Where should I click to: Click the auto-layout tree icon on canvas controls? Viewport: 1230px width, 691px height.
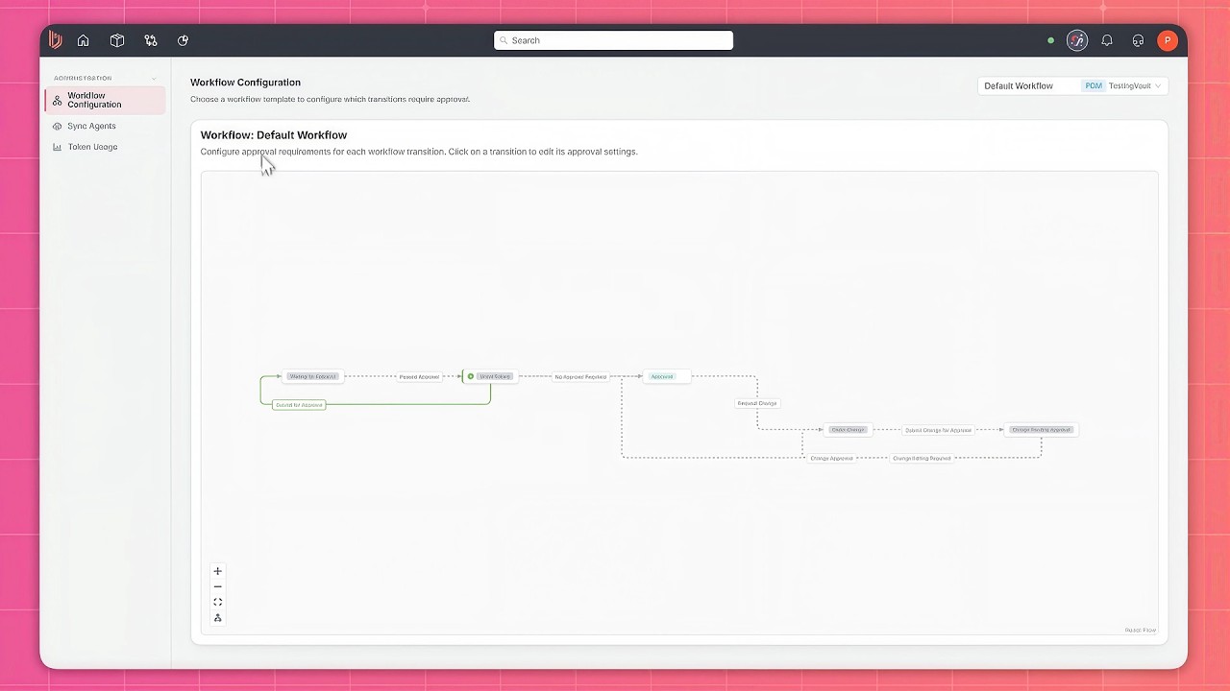(218, 617)
